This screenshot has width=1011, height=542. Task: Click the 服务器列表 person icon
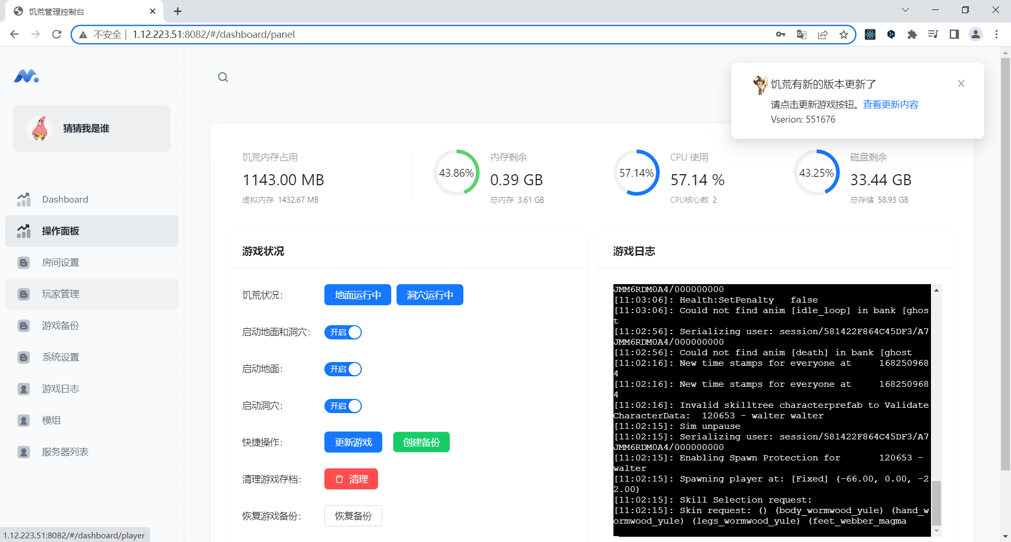click(x=24, y=452)
